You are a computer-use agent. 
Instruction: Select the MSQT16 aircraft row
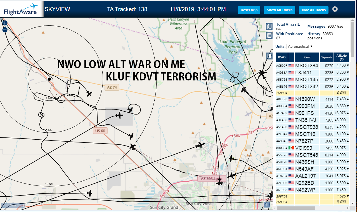(x=313, y=134)
